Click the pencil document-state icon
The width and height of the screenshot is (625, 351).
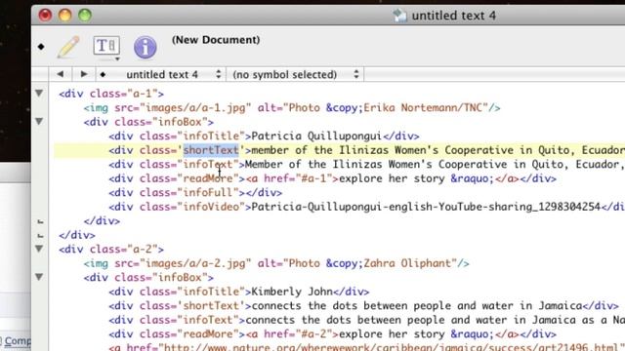click(x=68, y=47)
